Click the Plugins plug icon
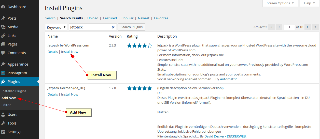 point(3,82)
